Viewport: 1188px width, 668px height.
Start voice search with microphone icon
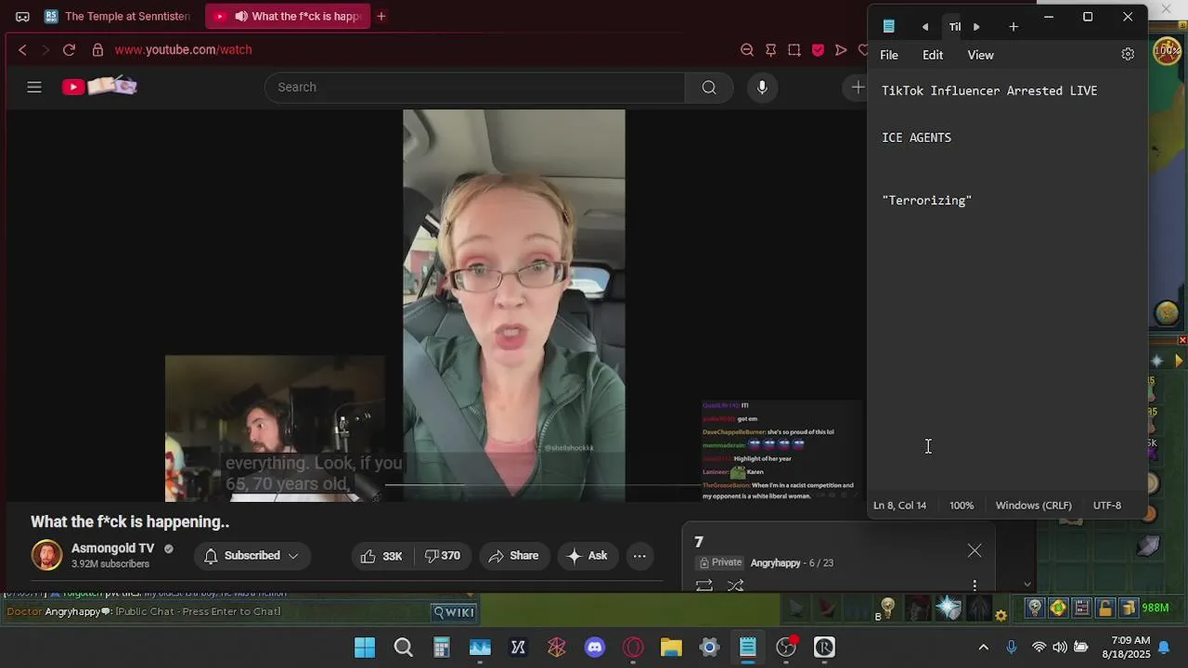(762, 87)
